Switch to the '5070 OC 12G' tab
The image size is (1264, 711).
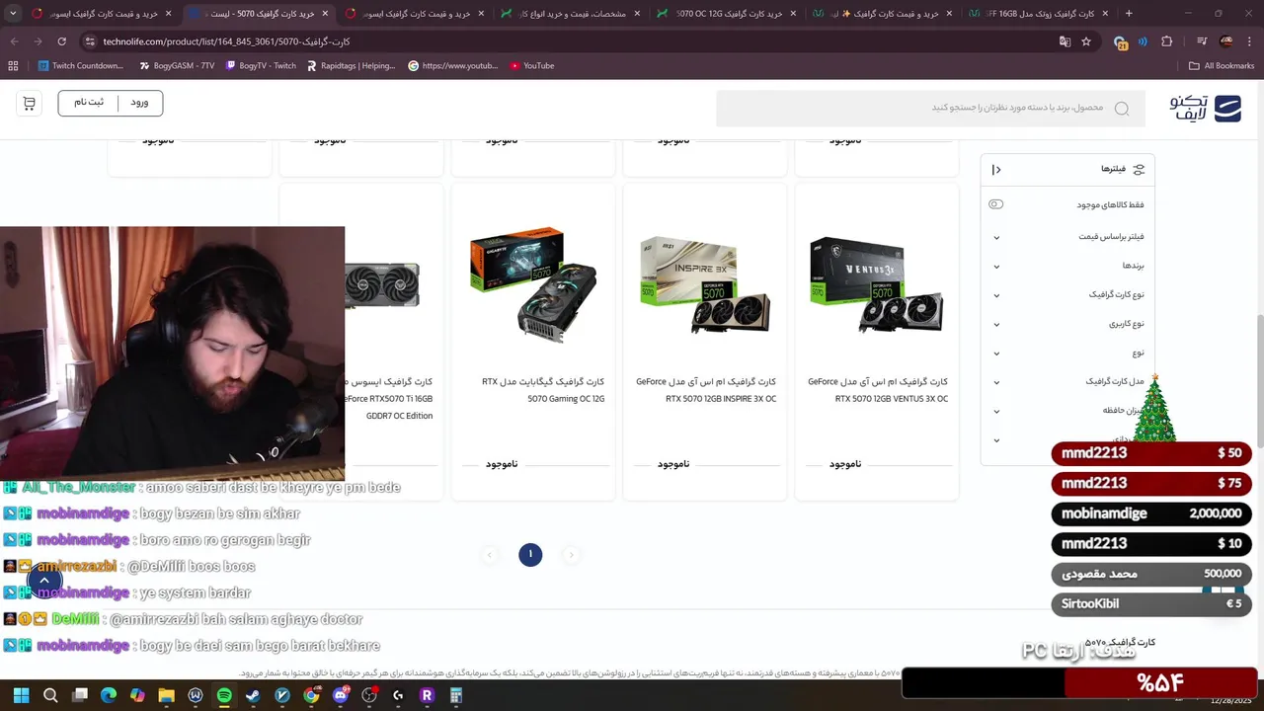click(726, 14)
